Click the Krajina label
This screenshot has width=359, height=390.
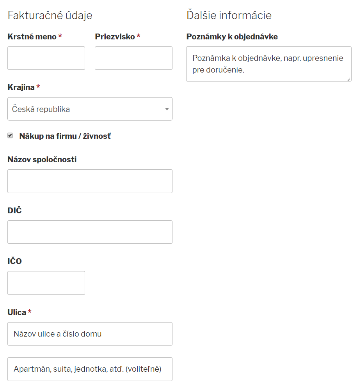[x=21, y=87]
